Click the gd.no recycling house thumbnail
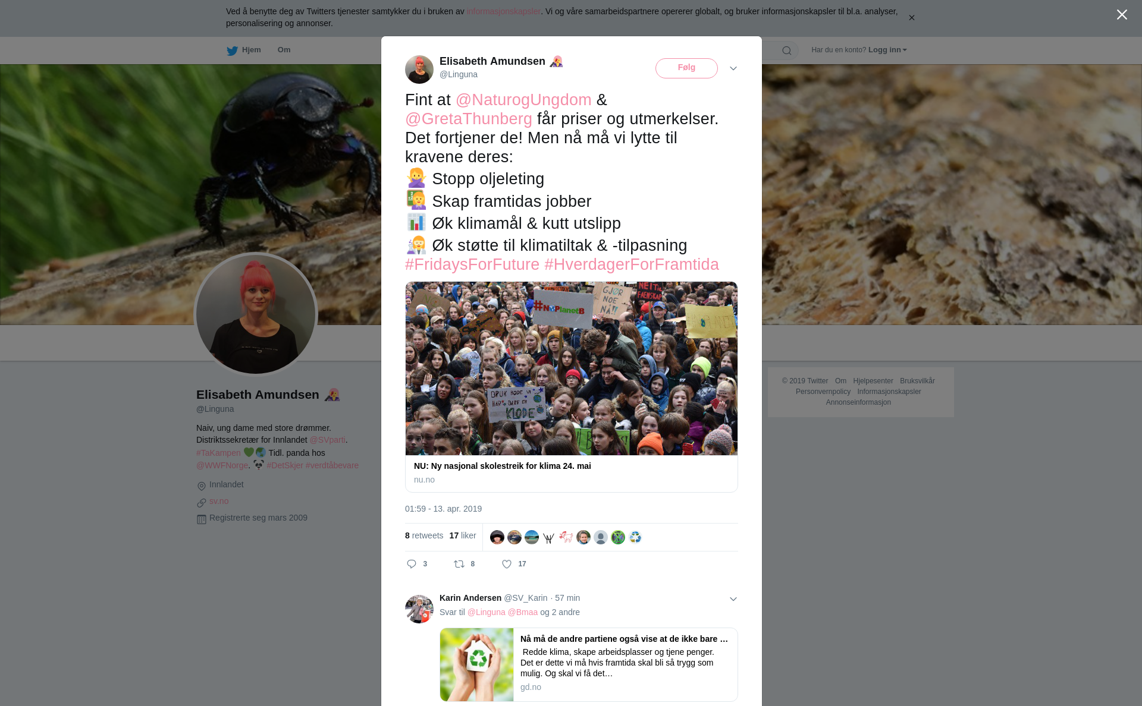The height and width of the screenshot is (706, 1142). point(477,664)
